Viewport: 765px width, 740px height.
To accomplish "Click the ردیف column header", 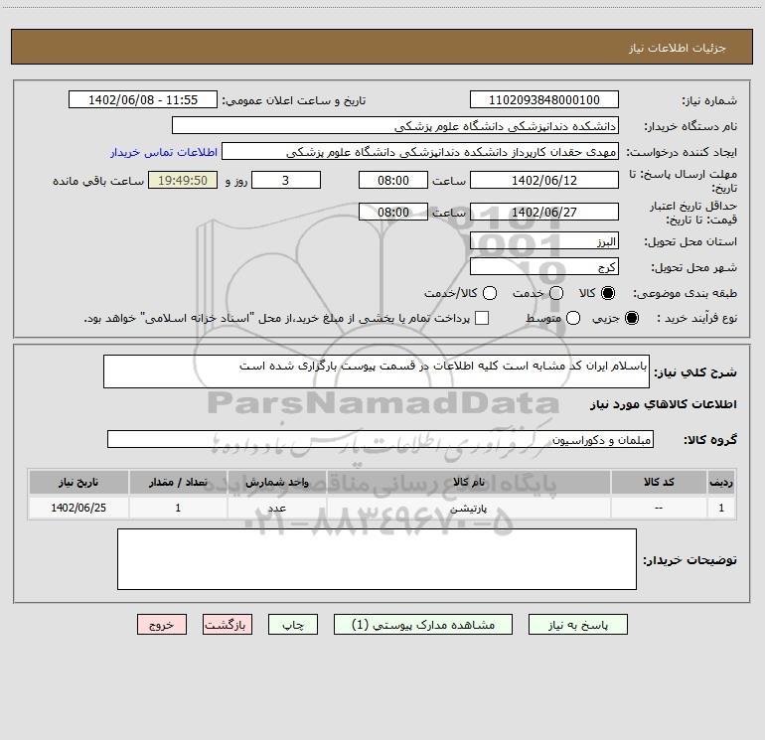I will [721, 482].
